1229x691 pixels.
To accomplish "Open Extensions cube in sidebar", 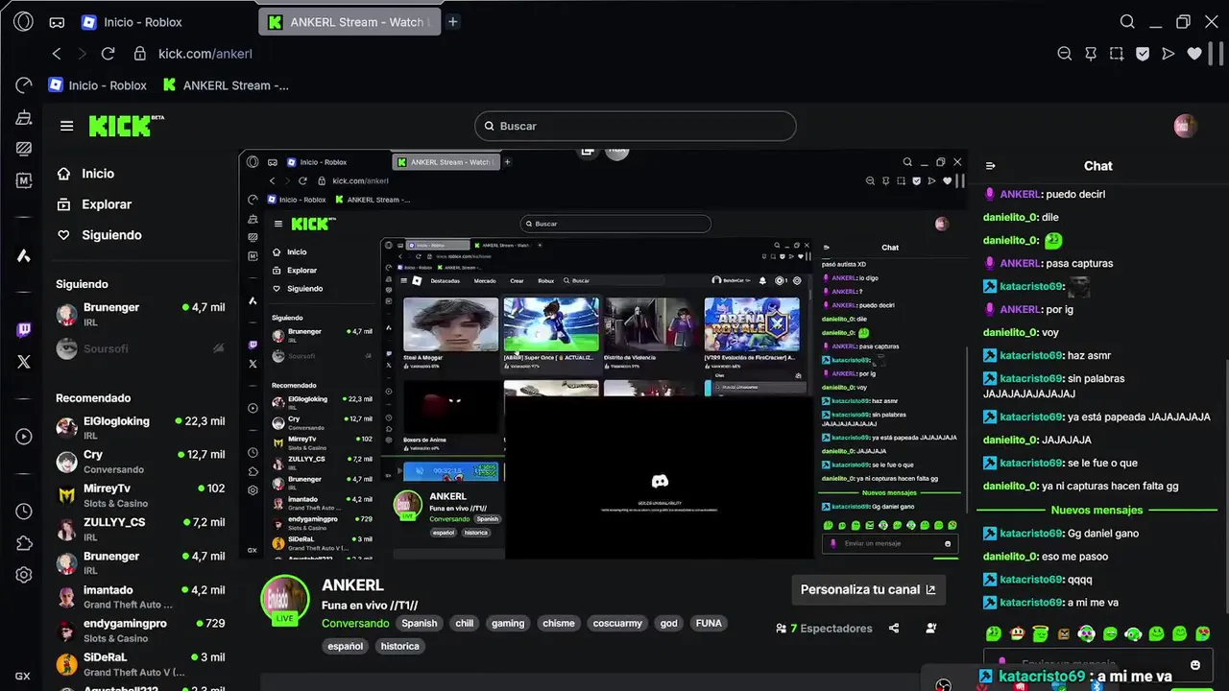I will tap(24, 543).
